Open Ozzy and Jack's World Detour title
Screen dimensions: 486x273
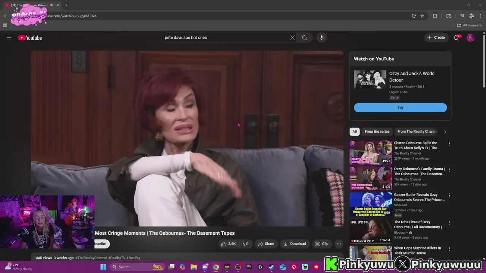[412, 77]
